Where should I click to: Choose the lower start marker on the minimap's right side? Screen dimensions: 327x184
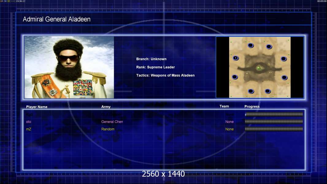[284, 78]
